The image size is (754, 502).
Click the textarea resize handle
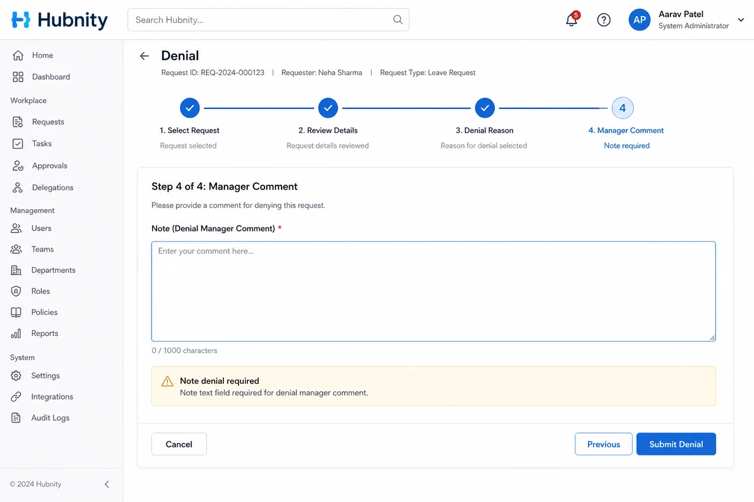(712, 338)
